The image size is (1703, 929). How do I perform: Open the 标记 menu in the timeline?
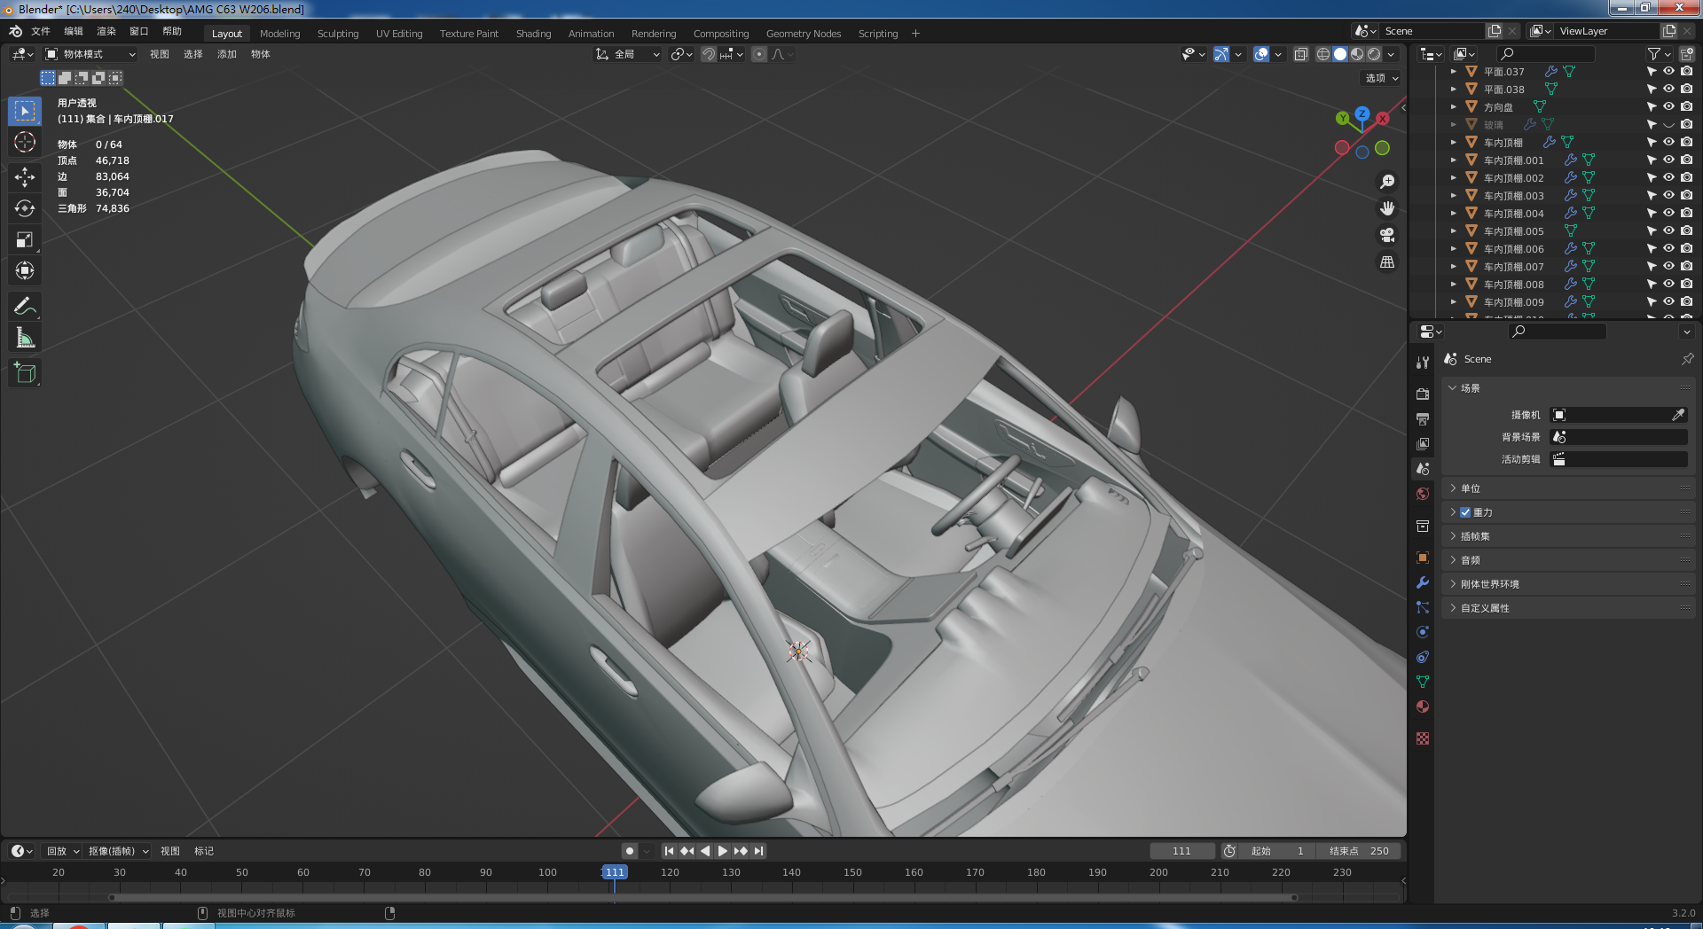(x=204, y=851)
